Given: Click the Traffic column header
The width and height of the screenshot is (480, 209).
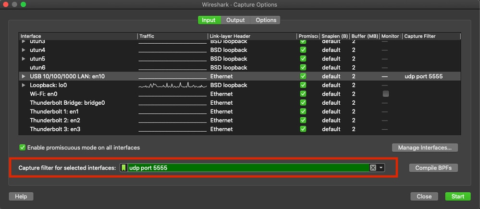Looking at the screenshot, I should click(x=172, y=36).
